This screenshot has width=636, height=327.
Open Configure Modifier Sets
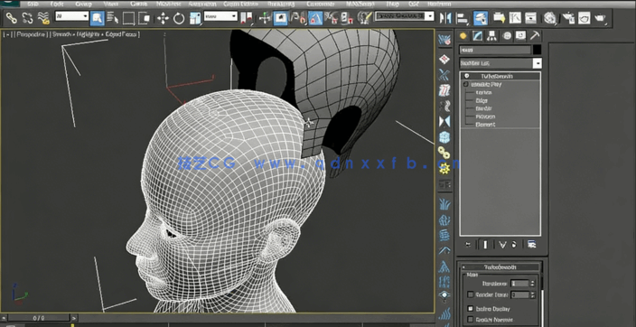point(532,245)
